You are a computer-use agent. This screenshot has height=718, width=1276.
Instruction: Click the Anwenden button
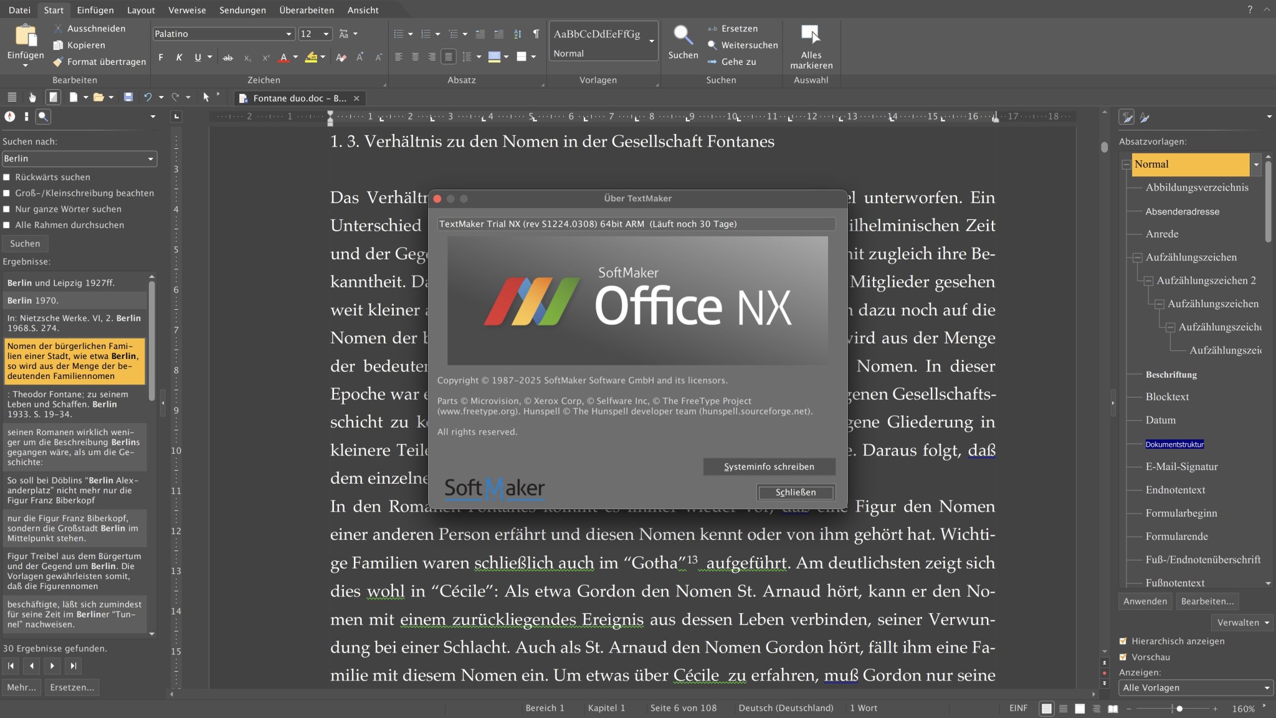tap(1145, 601)
